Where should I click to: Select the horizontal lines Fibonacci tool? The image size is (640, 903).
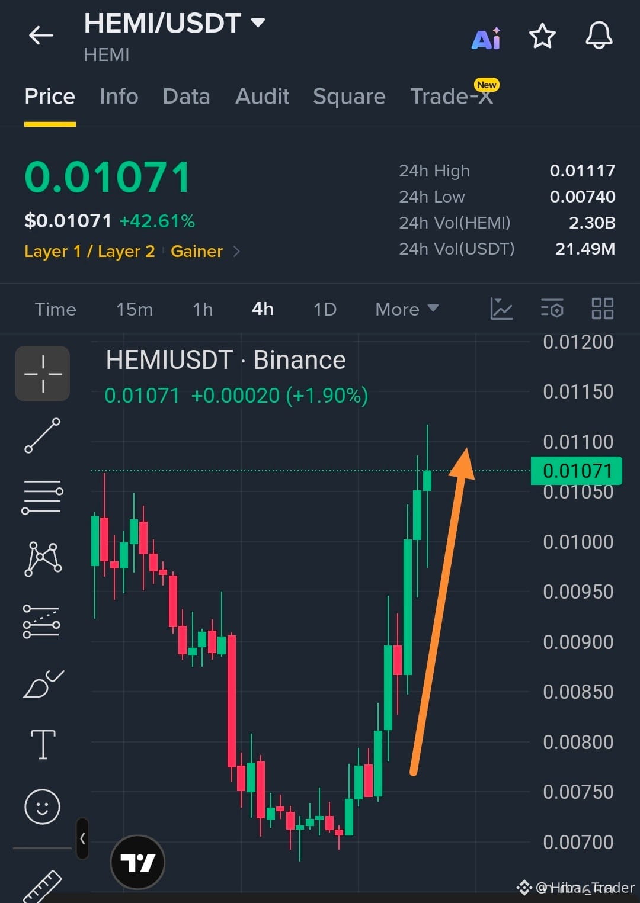(42, 497)
